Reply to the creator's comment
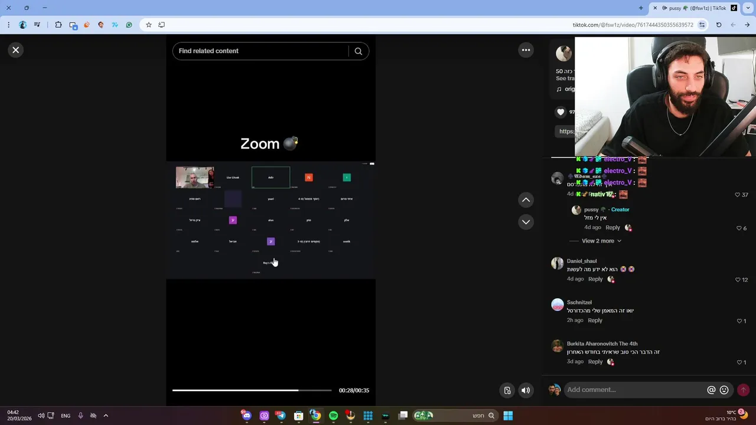The height and width of the screenshot is (425, 756). coord(612,227)
